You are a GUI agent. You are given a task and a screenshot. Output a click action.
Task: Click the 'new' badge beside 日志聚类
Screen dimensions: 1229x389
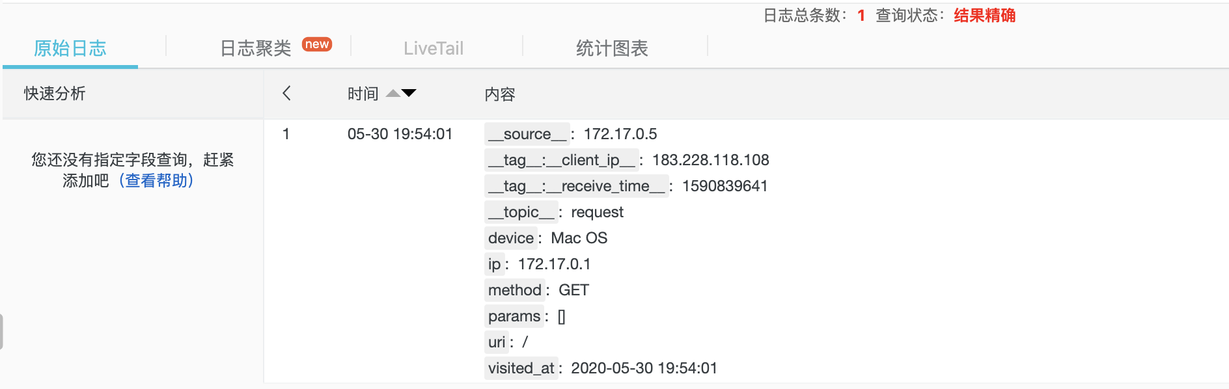pos(317,44)
